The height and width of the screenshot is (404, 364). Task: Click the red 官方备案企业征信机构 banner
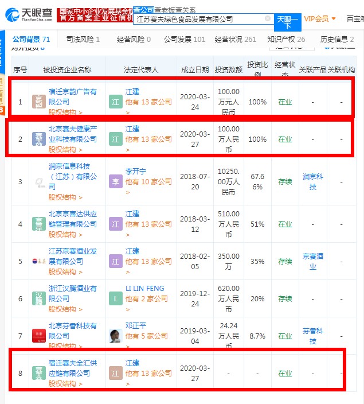coord(95,15)
